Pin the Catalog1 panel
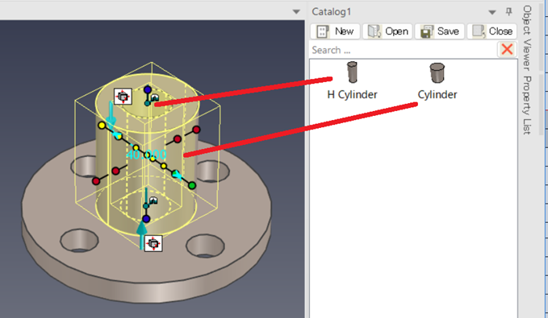This screenshot has height=318, width=548. [x=508, y=12]
